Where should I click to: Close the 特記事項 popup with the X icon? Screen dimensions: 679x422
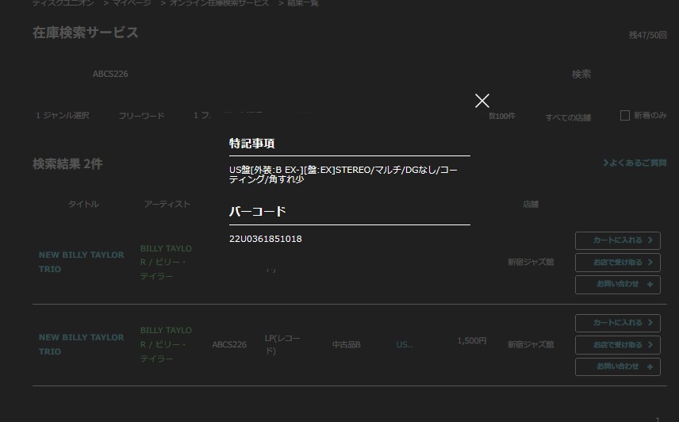pyautogui.click(x=481, y=101)
